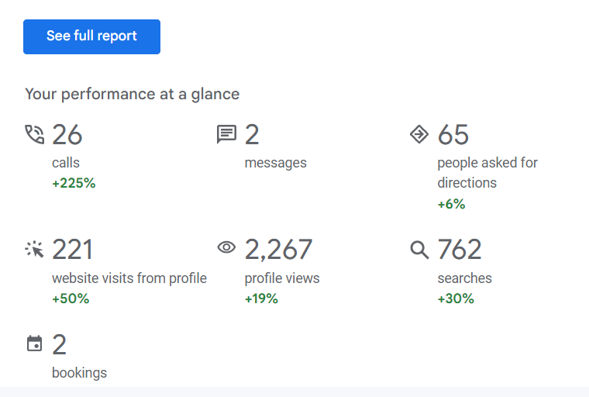Open the See full report button
Image resolution: width=589 pixels, height=397 pixels.
pyautogui.click(x=91, y=37)
